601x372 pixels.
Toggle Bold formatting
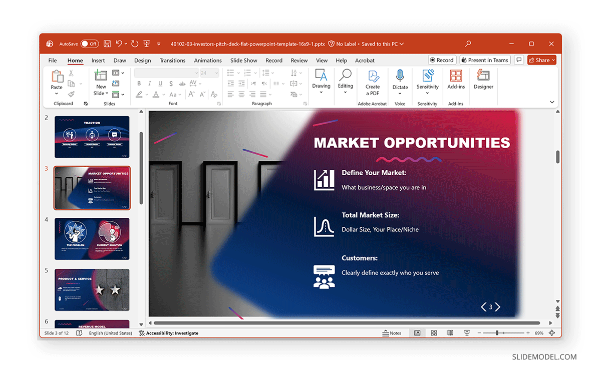coord(139,84)
